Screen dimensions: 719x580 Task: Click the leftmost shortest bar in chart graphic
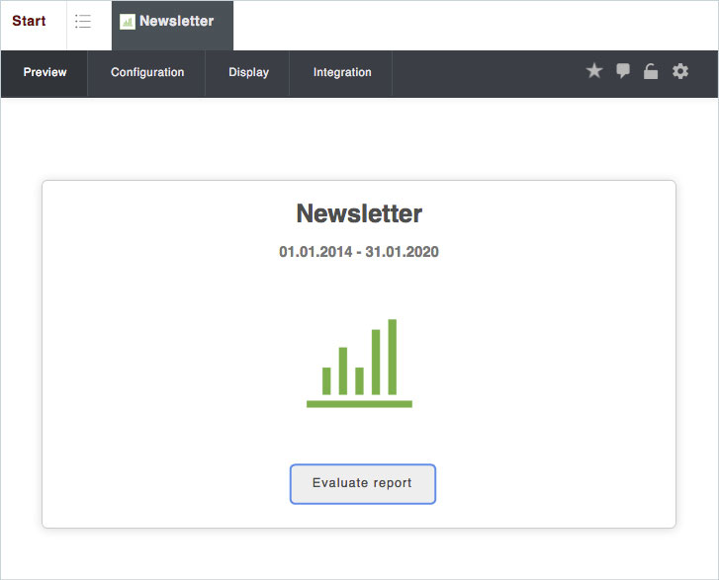pos(326,380)
